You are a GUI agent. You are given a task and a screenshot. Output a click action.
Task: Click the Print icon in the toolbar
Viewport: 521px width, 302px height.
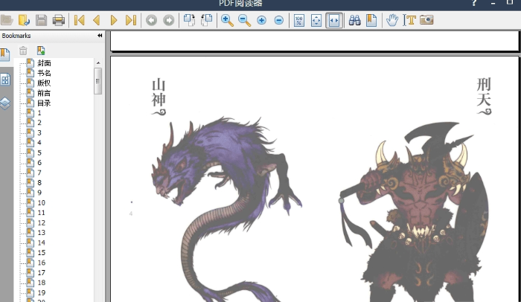click(x=59, y=20)
